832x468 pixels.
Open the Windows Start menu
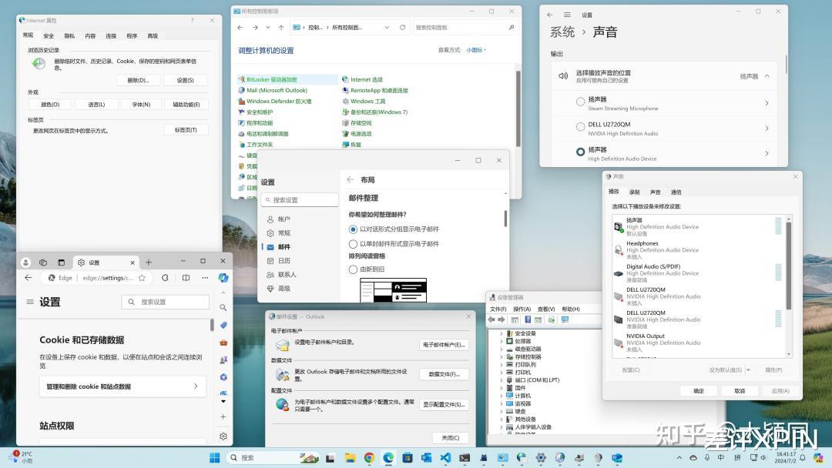[214, 458]
